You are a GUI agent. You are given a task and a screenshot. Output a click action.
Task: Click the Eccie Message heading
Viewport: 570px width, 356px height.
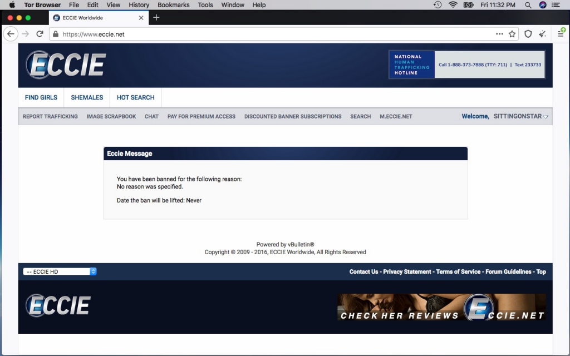click(x=129, y=154)
